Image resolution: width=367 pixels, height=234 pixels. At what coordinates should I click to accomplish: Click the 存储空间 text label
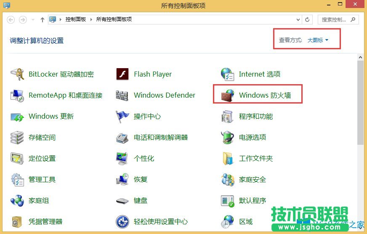(42, 137)
